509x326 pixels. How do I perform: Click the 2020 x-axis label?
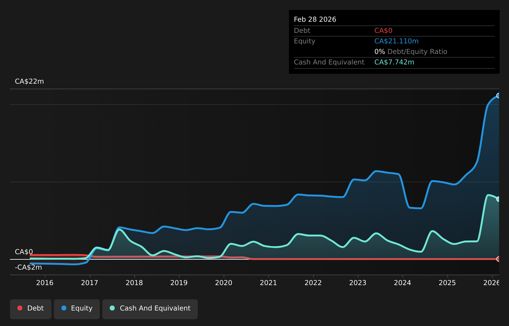click(x=224, y=283)
